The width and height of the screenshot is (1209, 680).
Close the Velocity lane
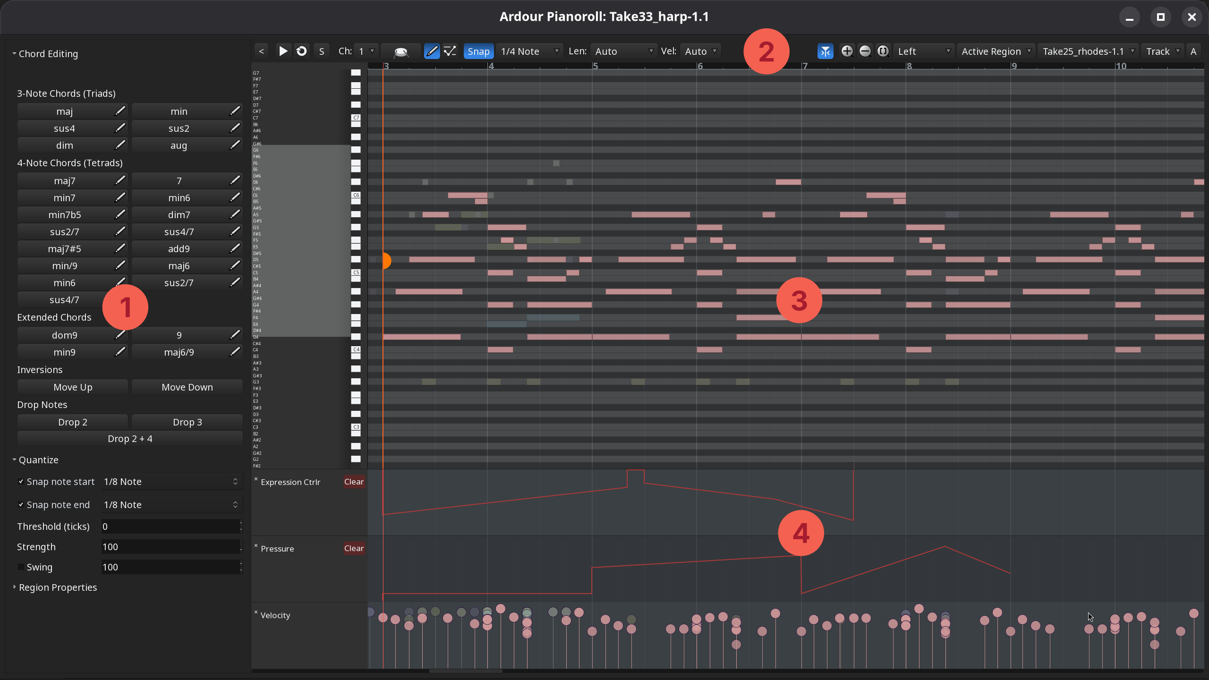(256, 612)
